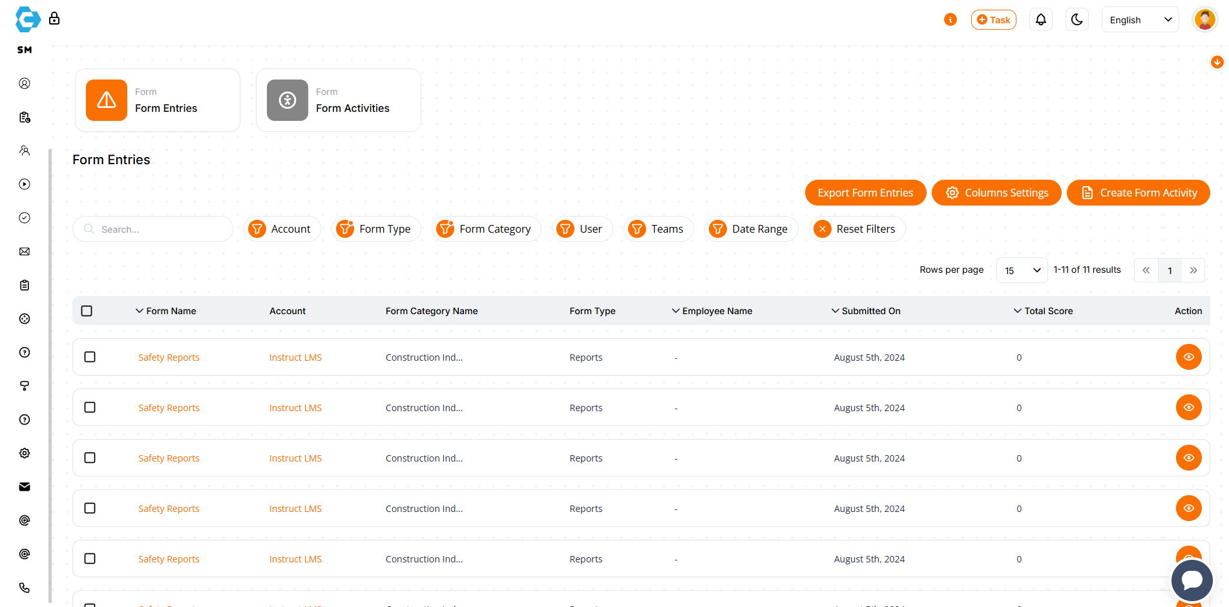
Task: Open the chat bubble widget
Action: coord(1192,580)
